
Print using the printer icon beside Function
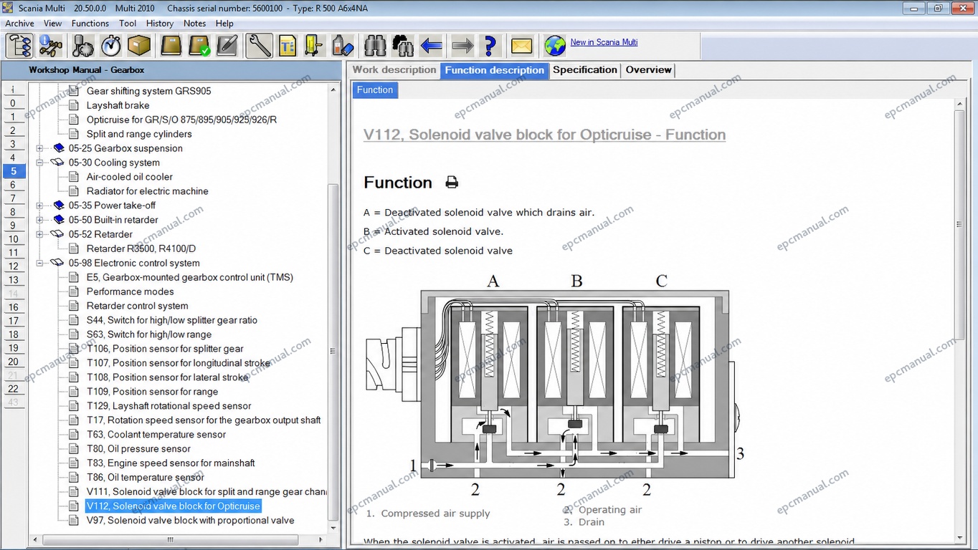pos(452,183)
